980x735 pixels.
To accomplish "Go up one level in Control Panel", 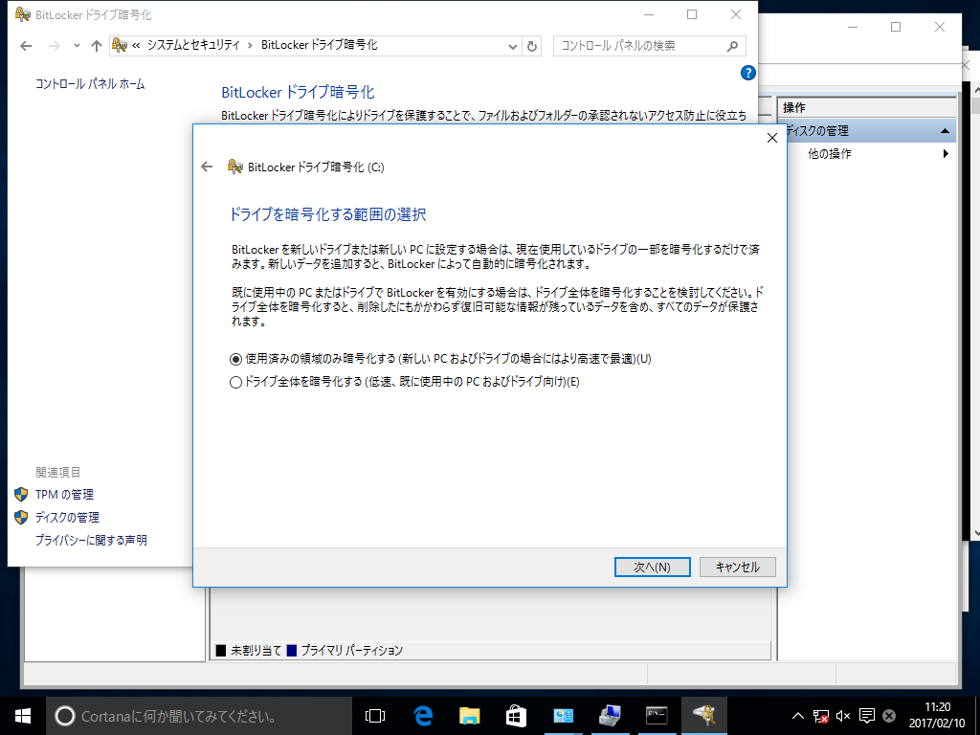I will [x=97, y=46].
